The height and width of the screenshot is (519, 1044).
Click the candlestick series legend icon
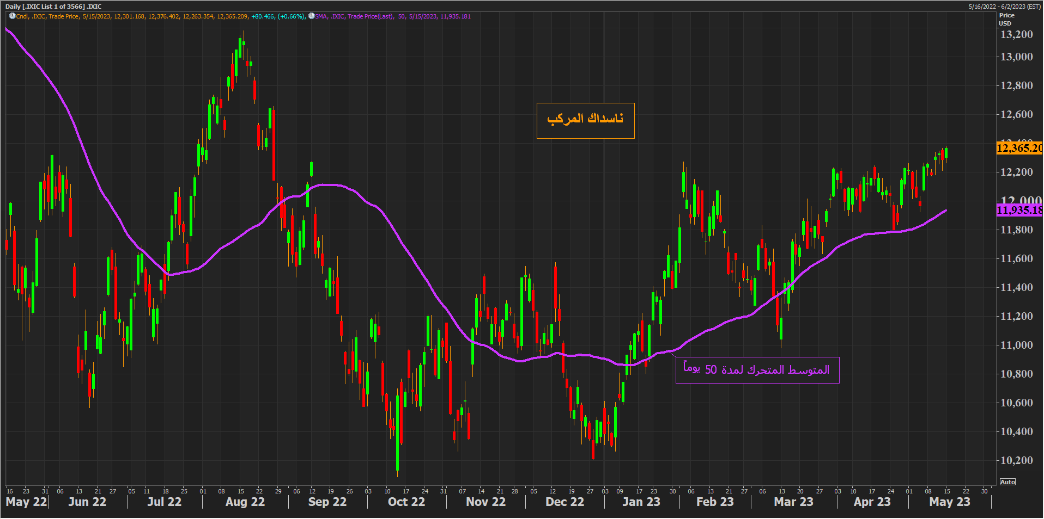click(12, 16)
